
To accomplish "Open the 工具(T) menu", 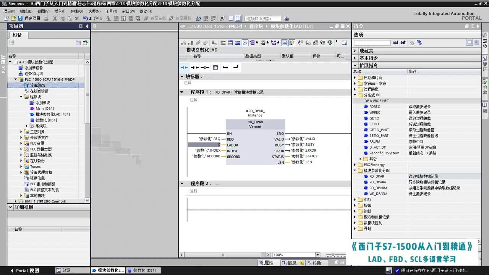I will tap(111, 11).
